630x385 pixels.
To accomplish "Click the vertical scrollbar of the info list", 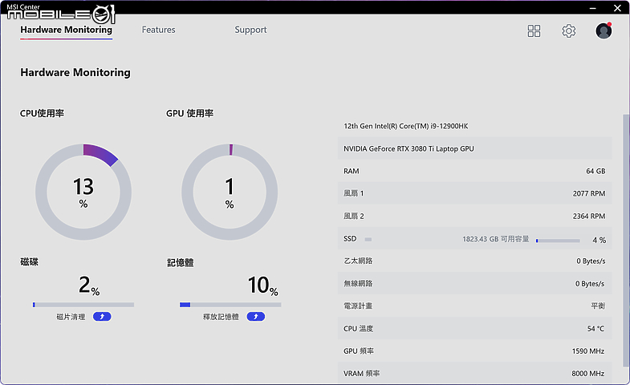I will point(625,241).
